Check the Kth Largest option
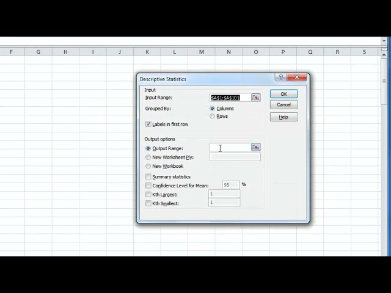Screen dimensions: 391x293 [148, 194]
